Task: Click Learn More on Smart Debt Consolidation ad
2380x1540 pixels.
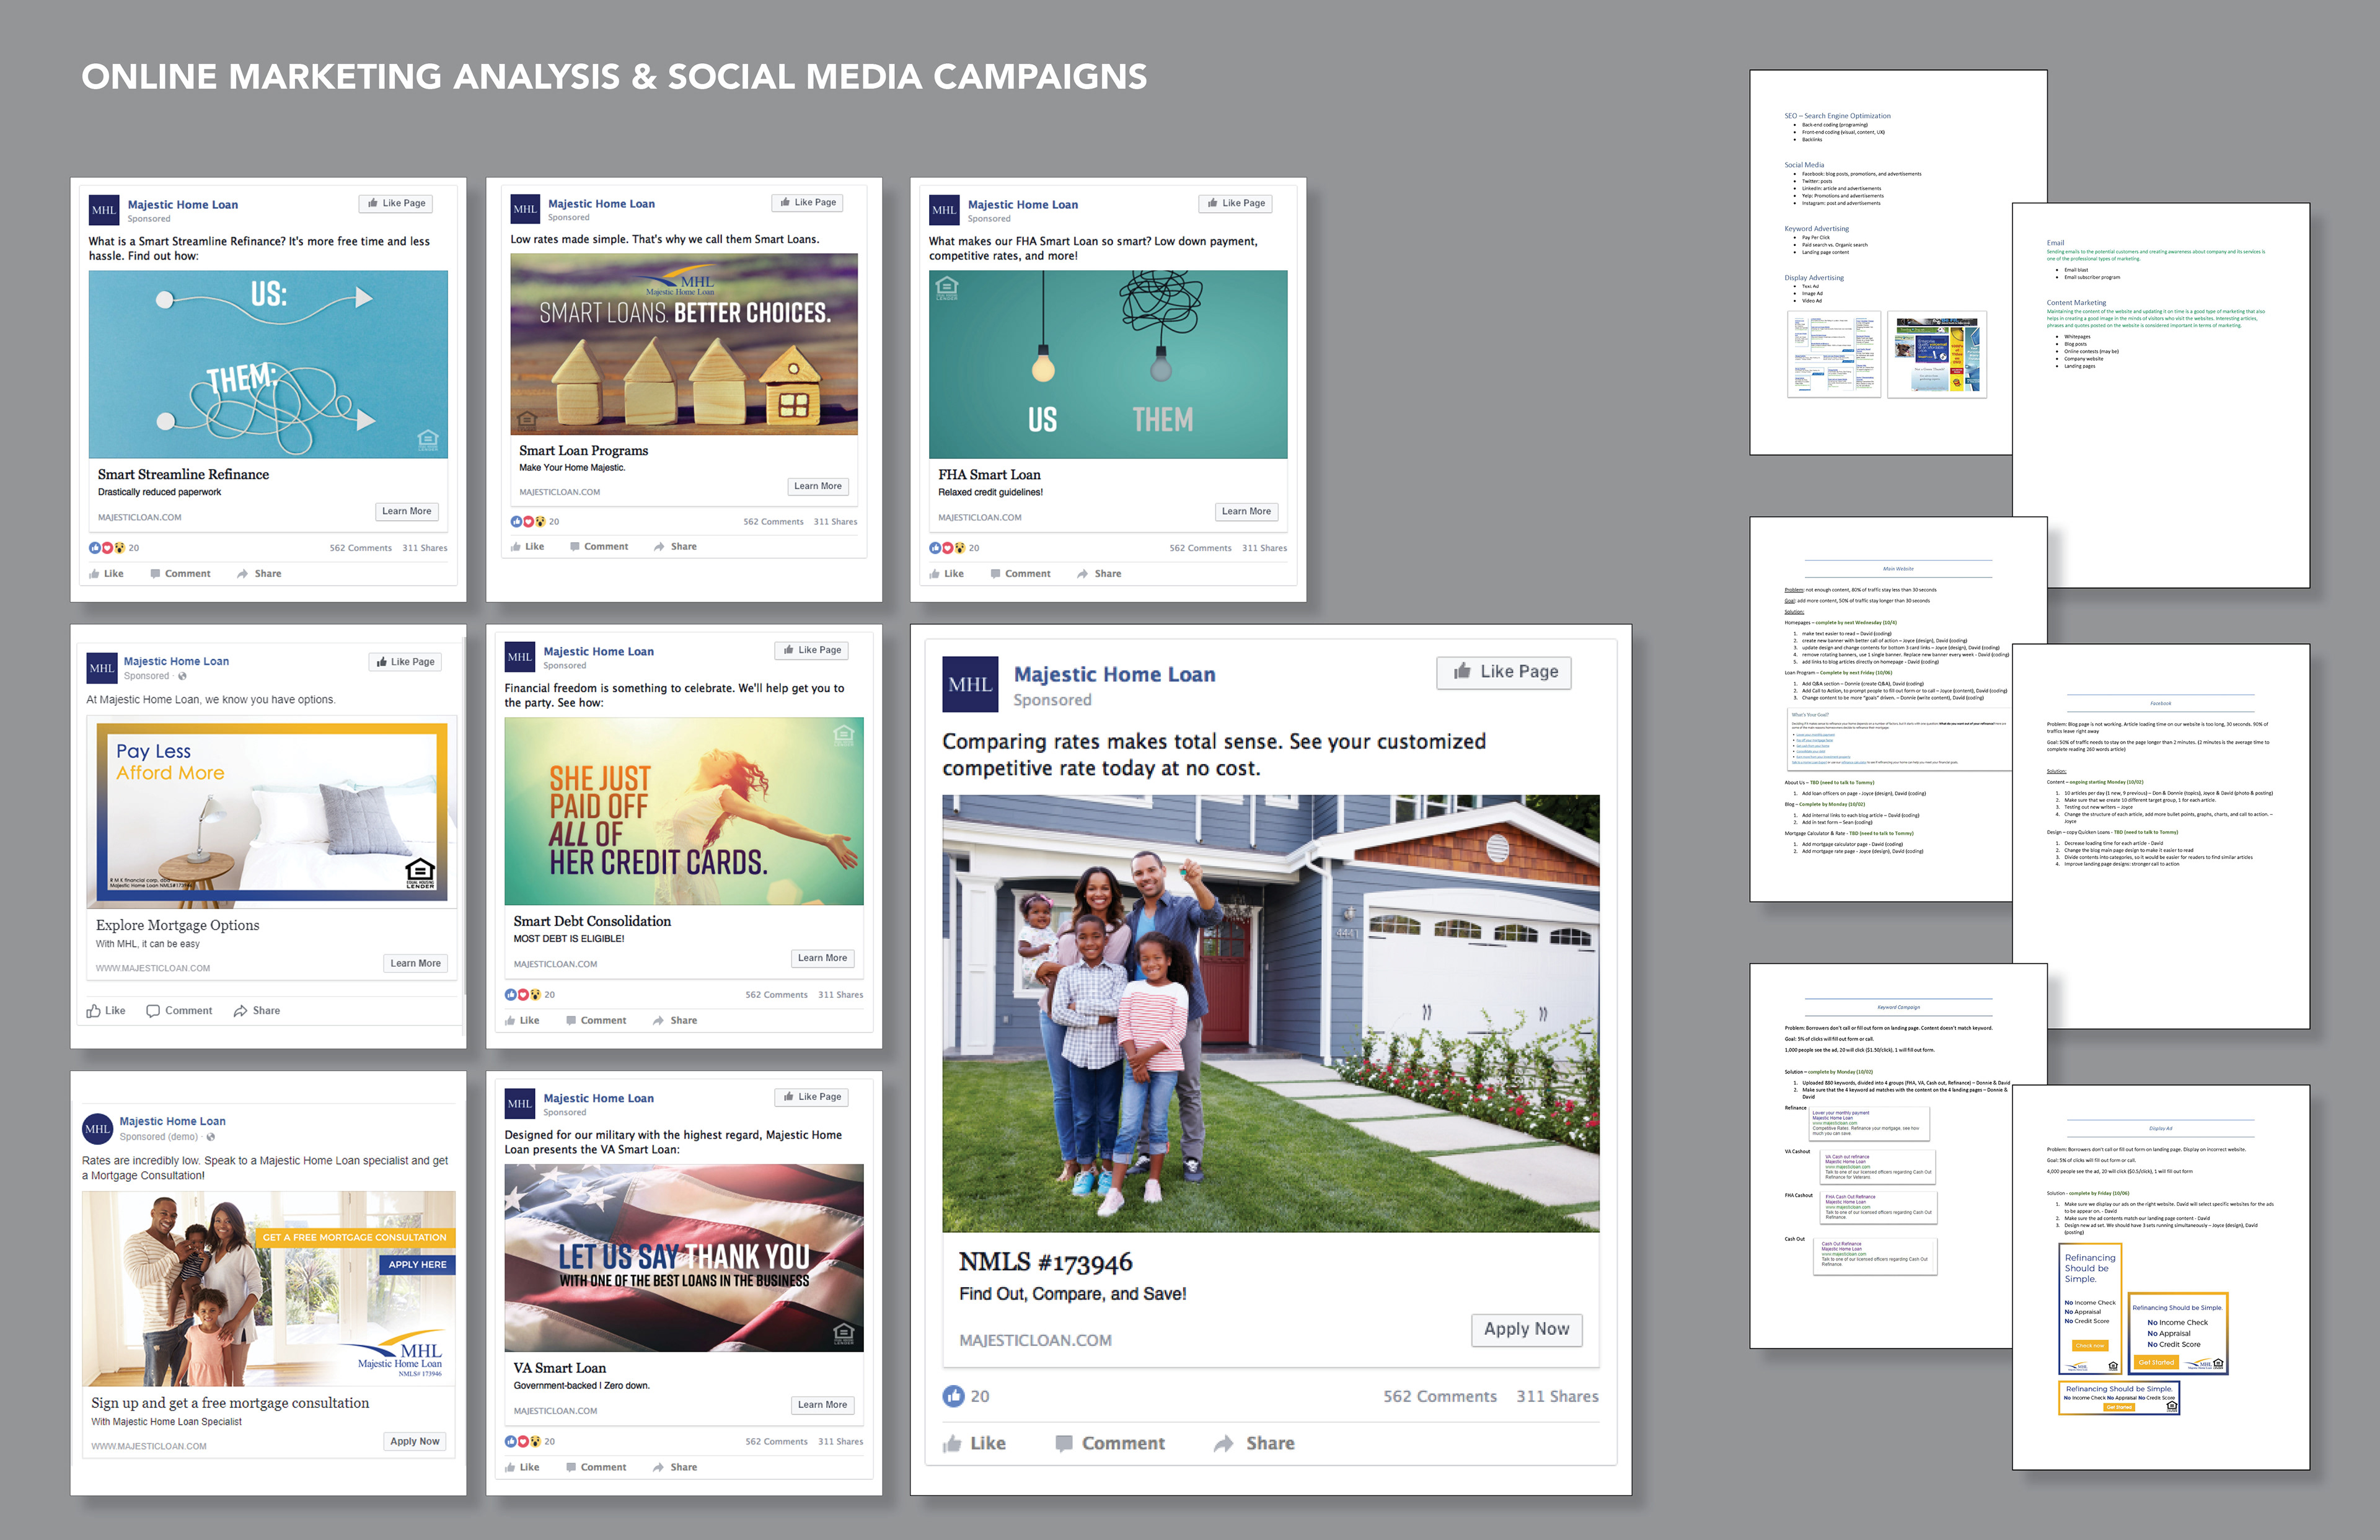Action: point(822,958)
